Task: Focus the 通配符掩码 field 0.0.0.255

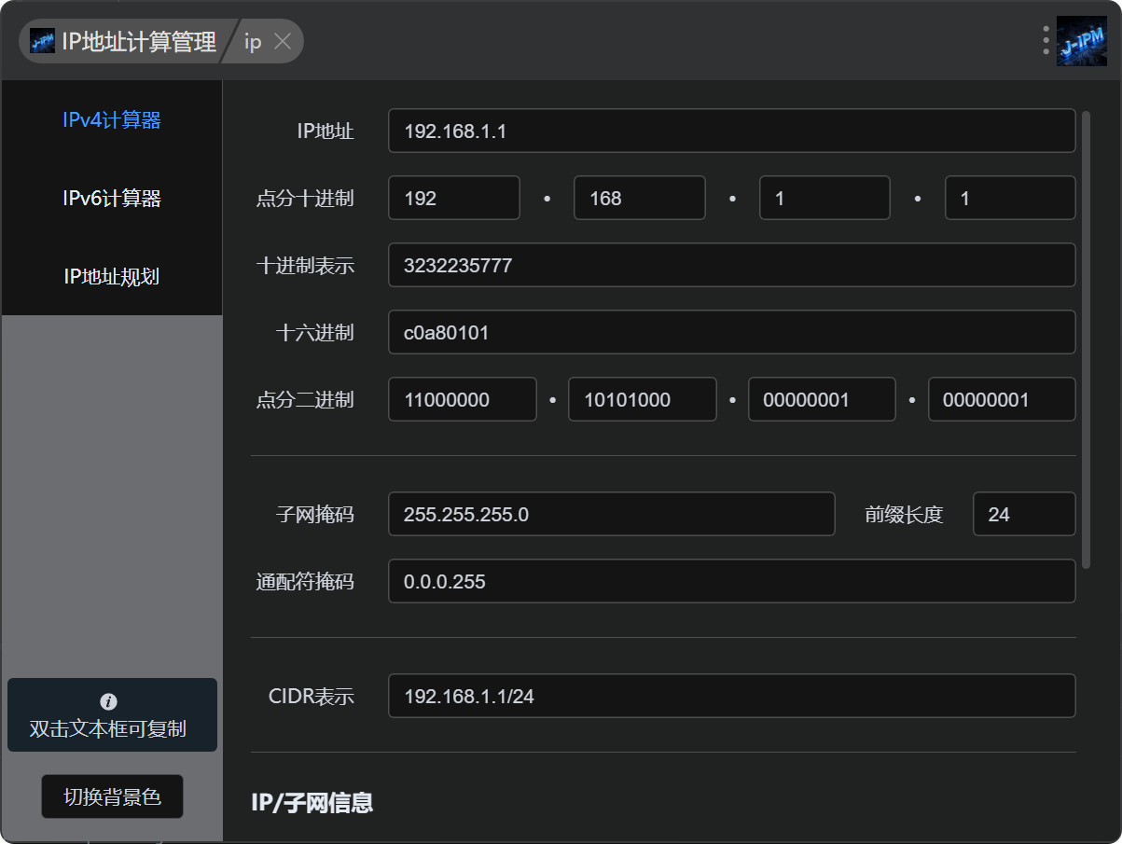Action: coord(731,582)
